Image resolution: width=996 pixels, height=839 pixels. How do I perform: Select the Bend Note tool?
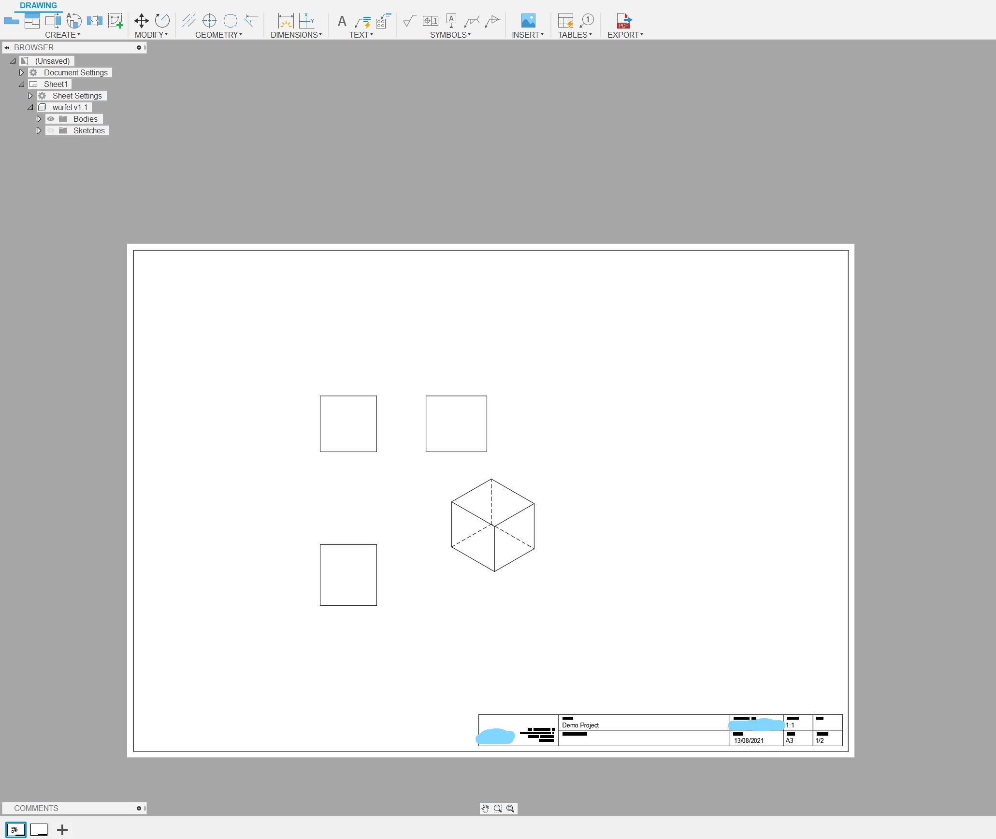[x=383, y=21]
